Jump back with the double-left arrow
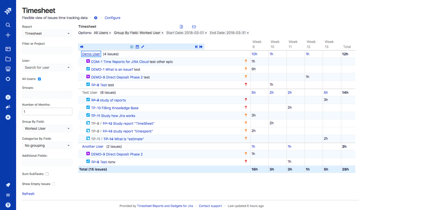Image resolution: width=431 pixels, height=210 pixels. point(82,47)
